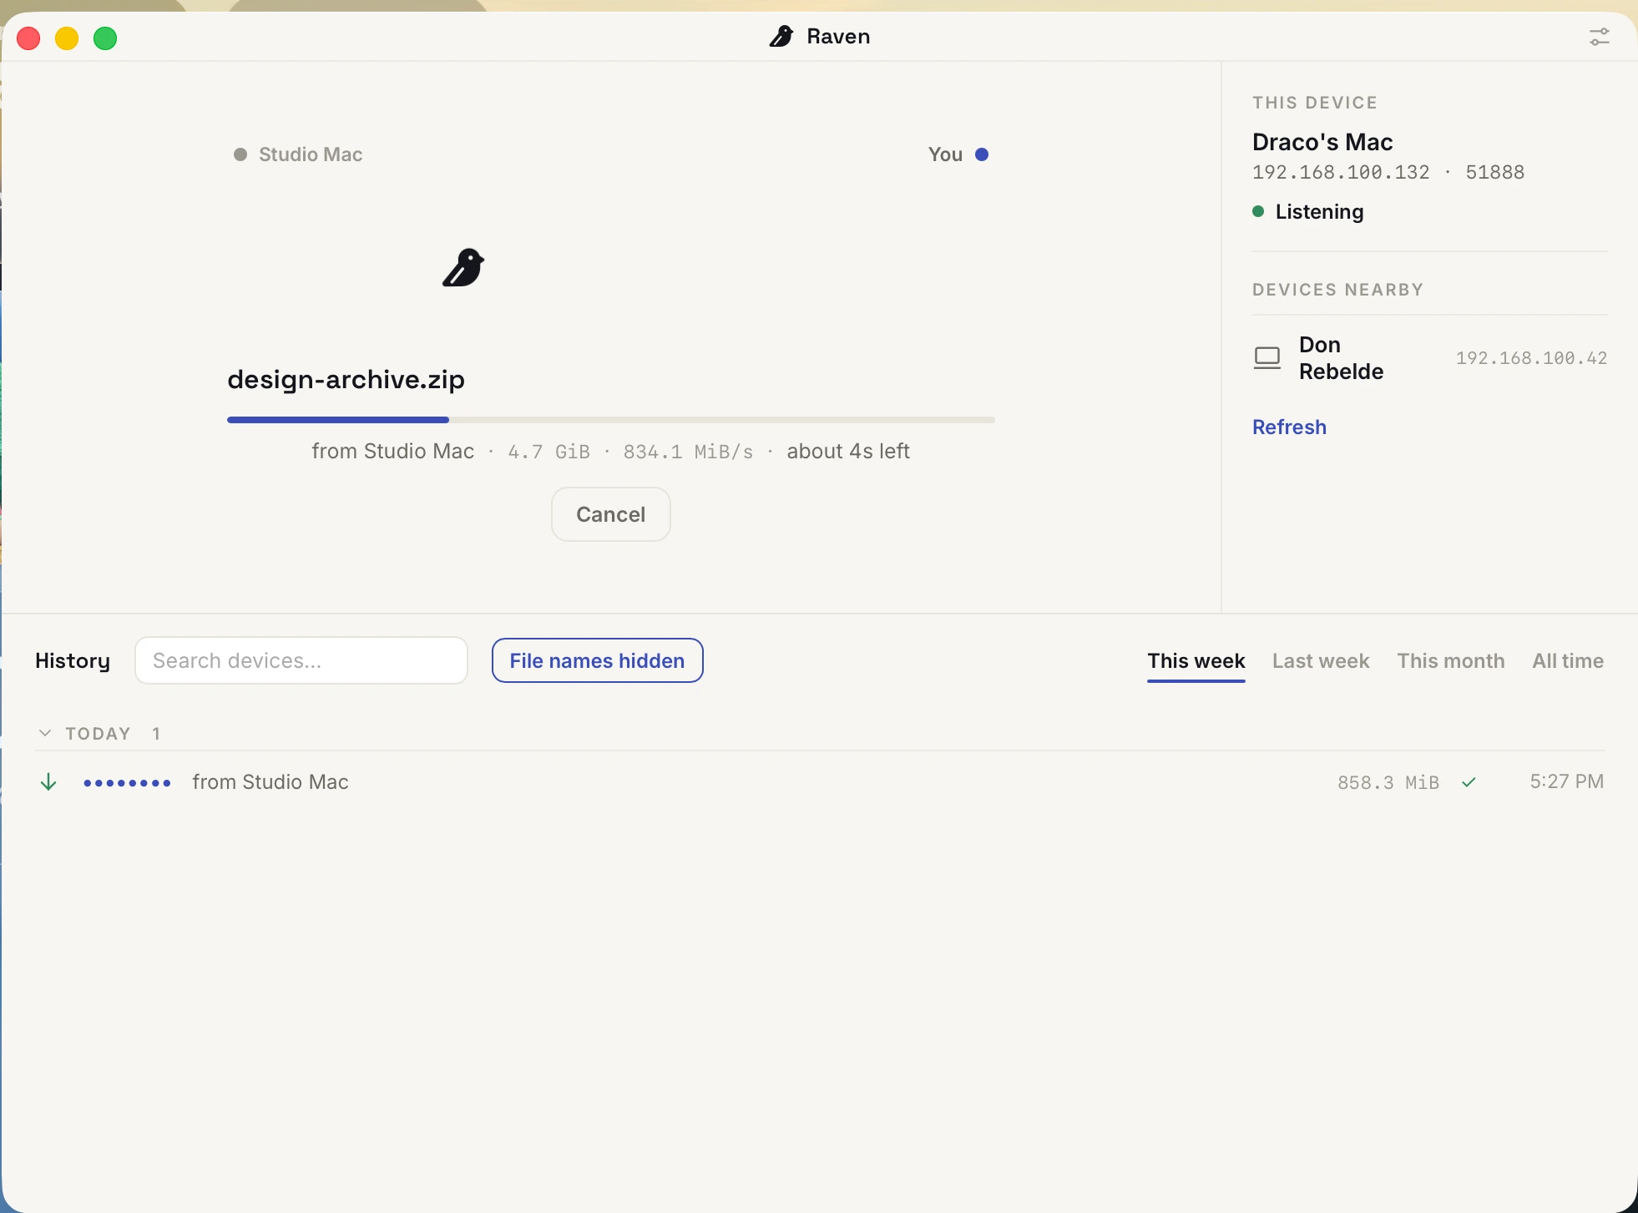Click the transfer progress bar
The width and height of the screenshot is (1638, 1213).
click(611, 420)
